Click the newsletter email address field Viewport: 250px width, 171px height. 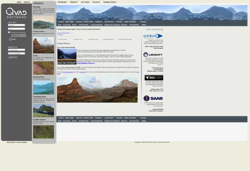pyautogui.click(x=17, y=53)
